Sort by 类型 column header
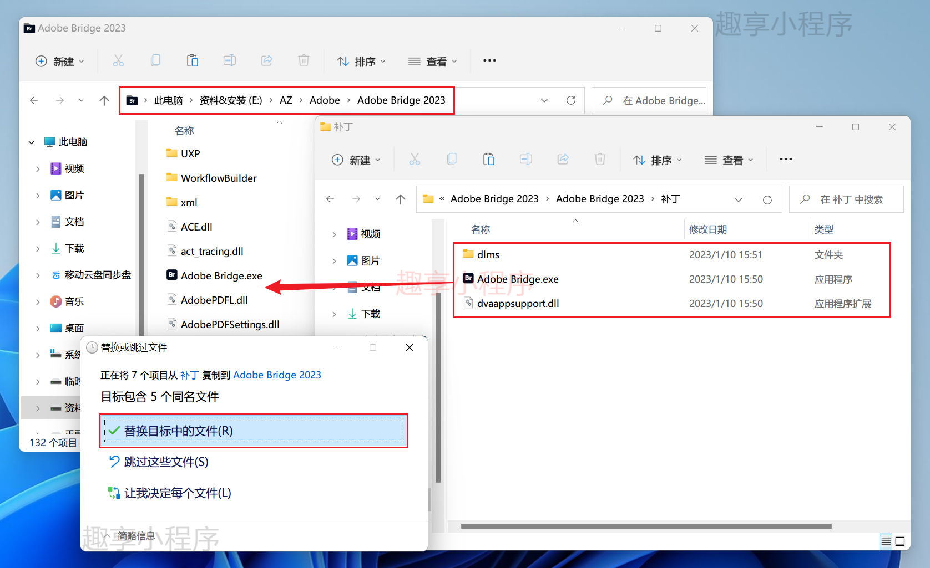930x568 pixels. coord(823,229)
